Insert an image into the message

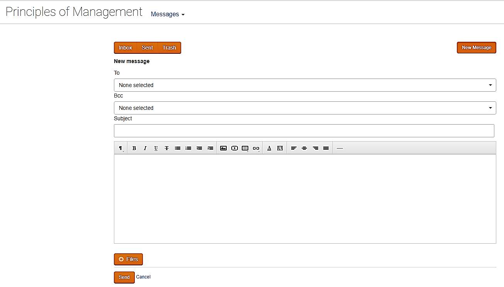coord(223,148)
